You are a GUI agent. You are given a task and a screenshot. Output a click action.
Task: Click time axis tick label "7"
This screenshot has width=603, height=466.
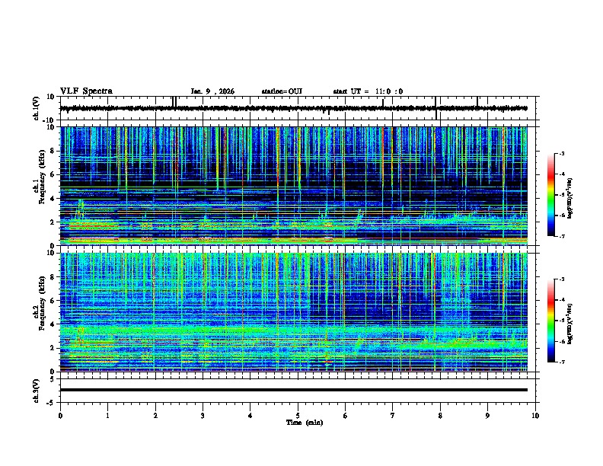coord(393,416)
